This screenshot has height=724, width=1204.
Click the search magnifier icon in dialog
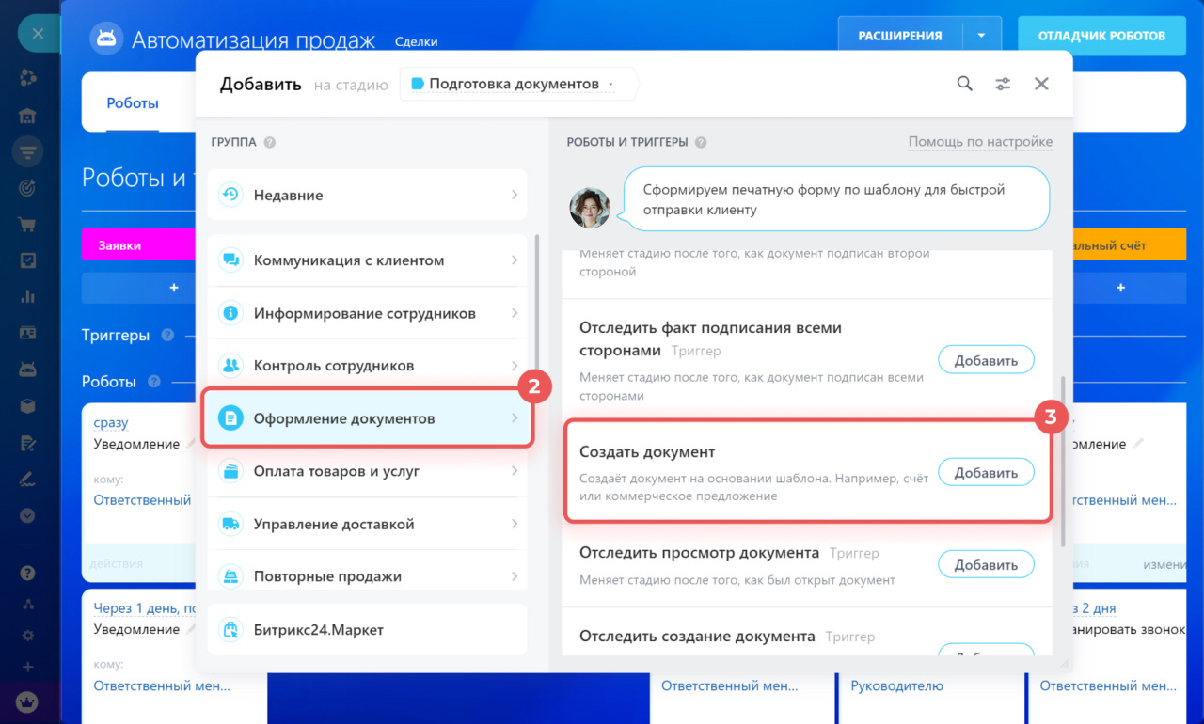click(x=964, y=84)
